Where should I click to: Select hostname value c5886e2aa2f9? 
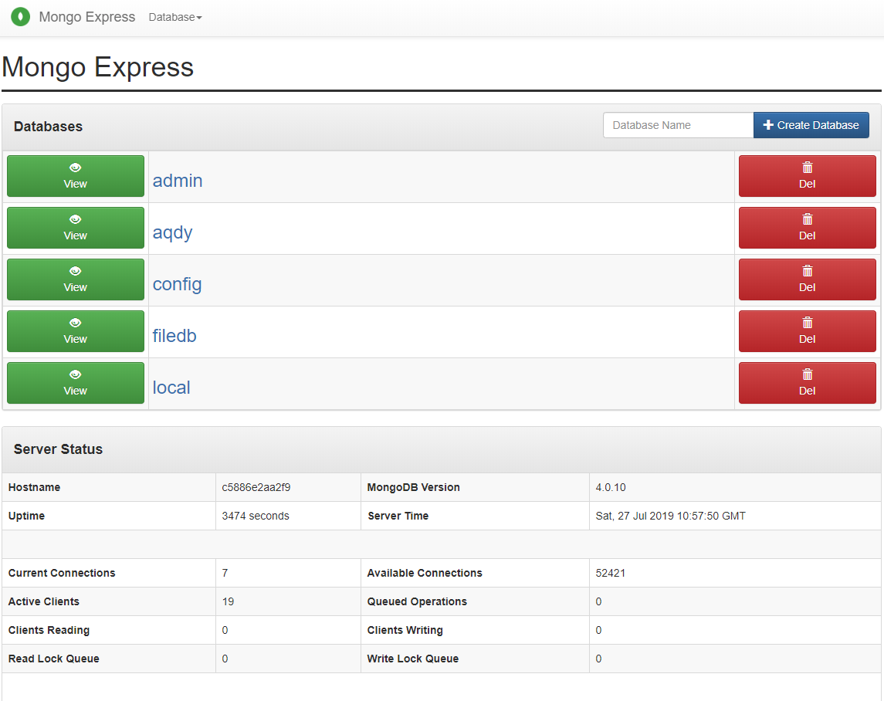pos(256,487)
